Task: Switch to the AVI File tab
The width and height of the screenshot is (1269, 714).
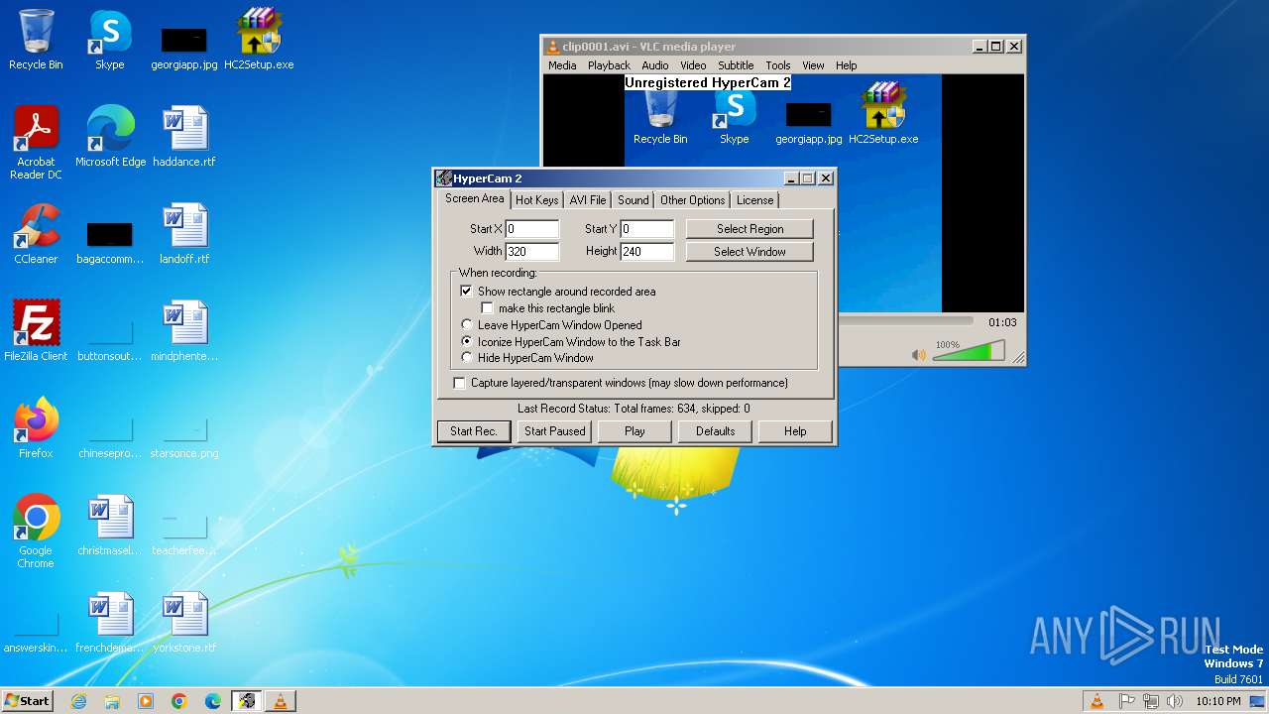Action: 588,200
